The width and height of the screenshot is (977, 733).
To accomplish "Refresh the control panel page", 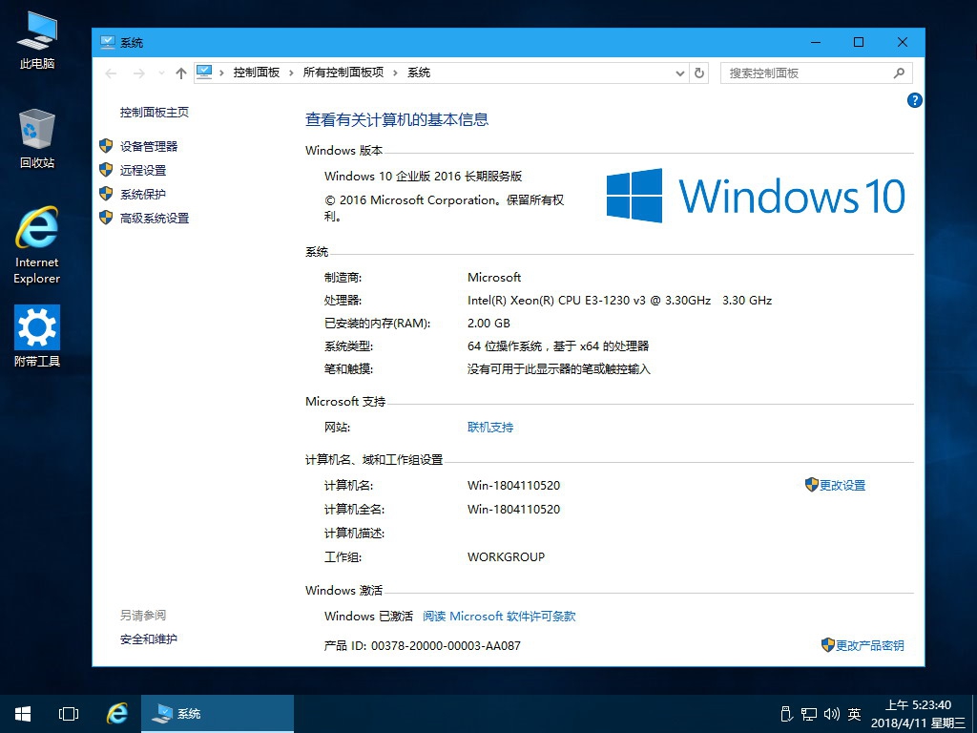I will (x=699, y=73).
